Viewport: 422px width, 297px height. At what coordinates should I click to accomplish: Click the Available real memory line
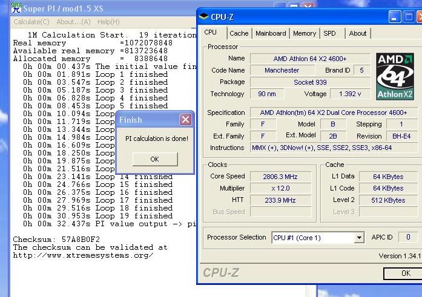pos(90,51)
